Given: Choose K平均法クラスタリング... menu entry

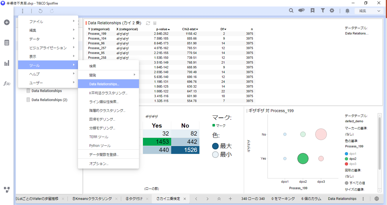Looking at the screenshot, I should pos(108,93).
